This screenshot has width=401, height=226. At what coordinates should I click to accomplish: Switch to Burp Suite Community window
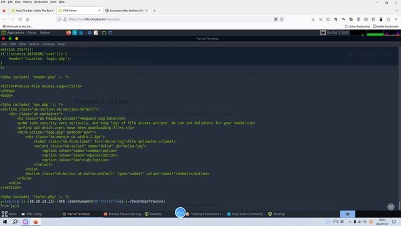[246, 214]
